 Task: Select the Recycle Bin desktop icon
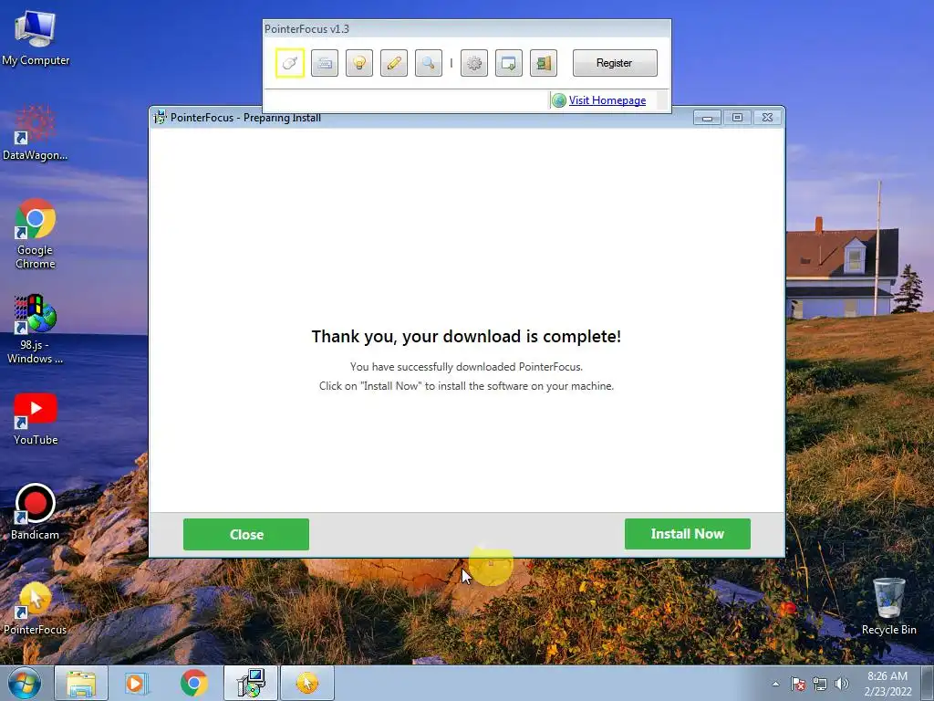(888, 606)
